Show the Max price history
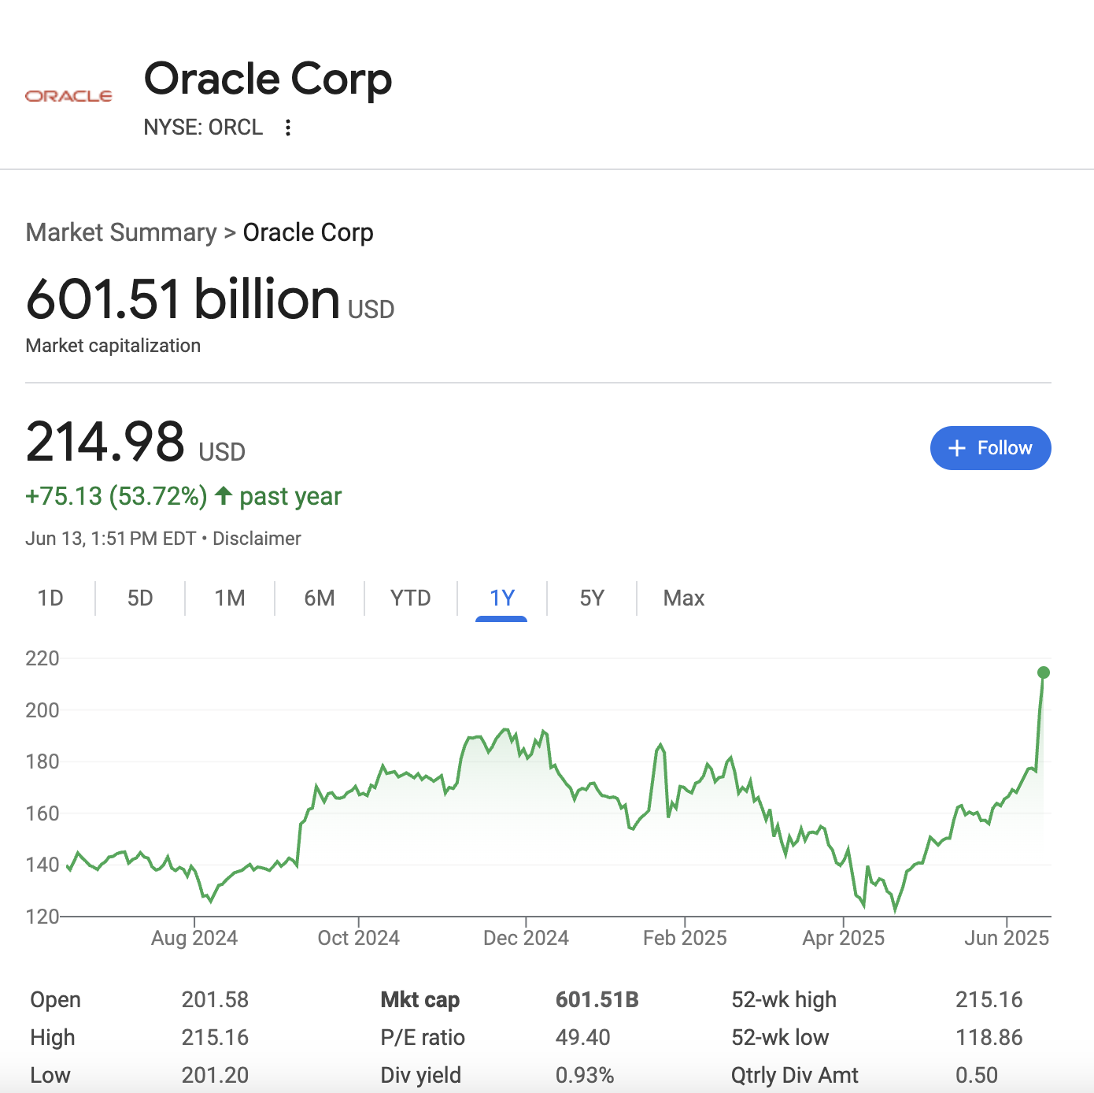This screenshot has height=1093, width=1094. pyautogui.click(x=683, y=598)
